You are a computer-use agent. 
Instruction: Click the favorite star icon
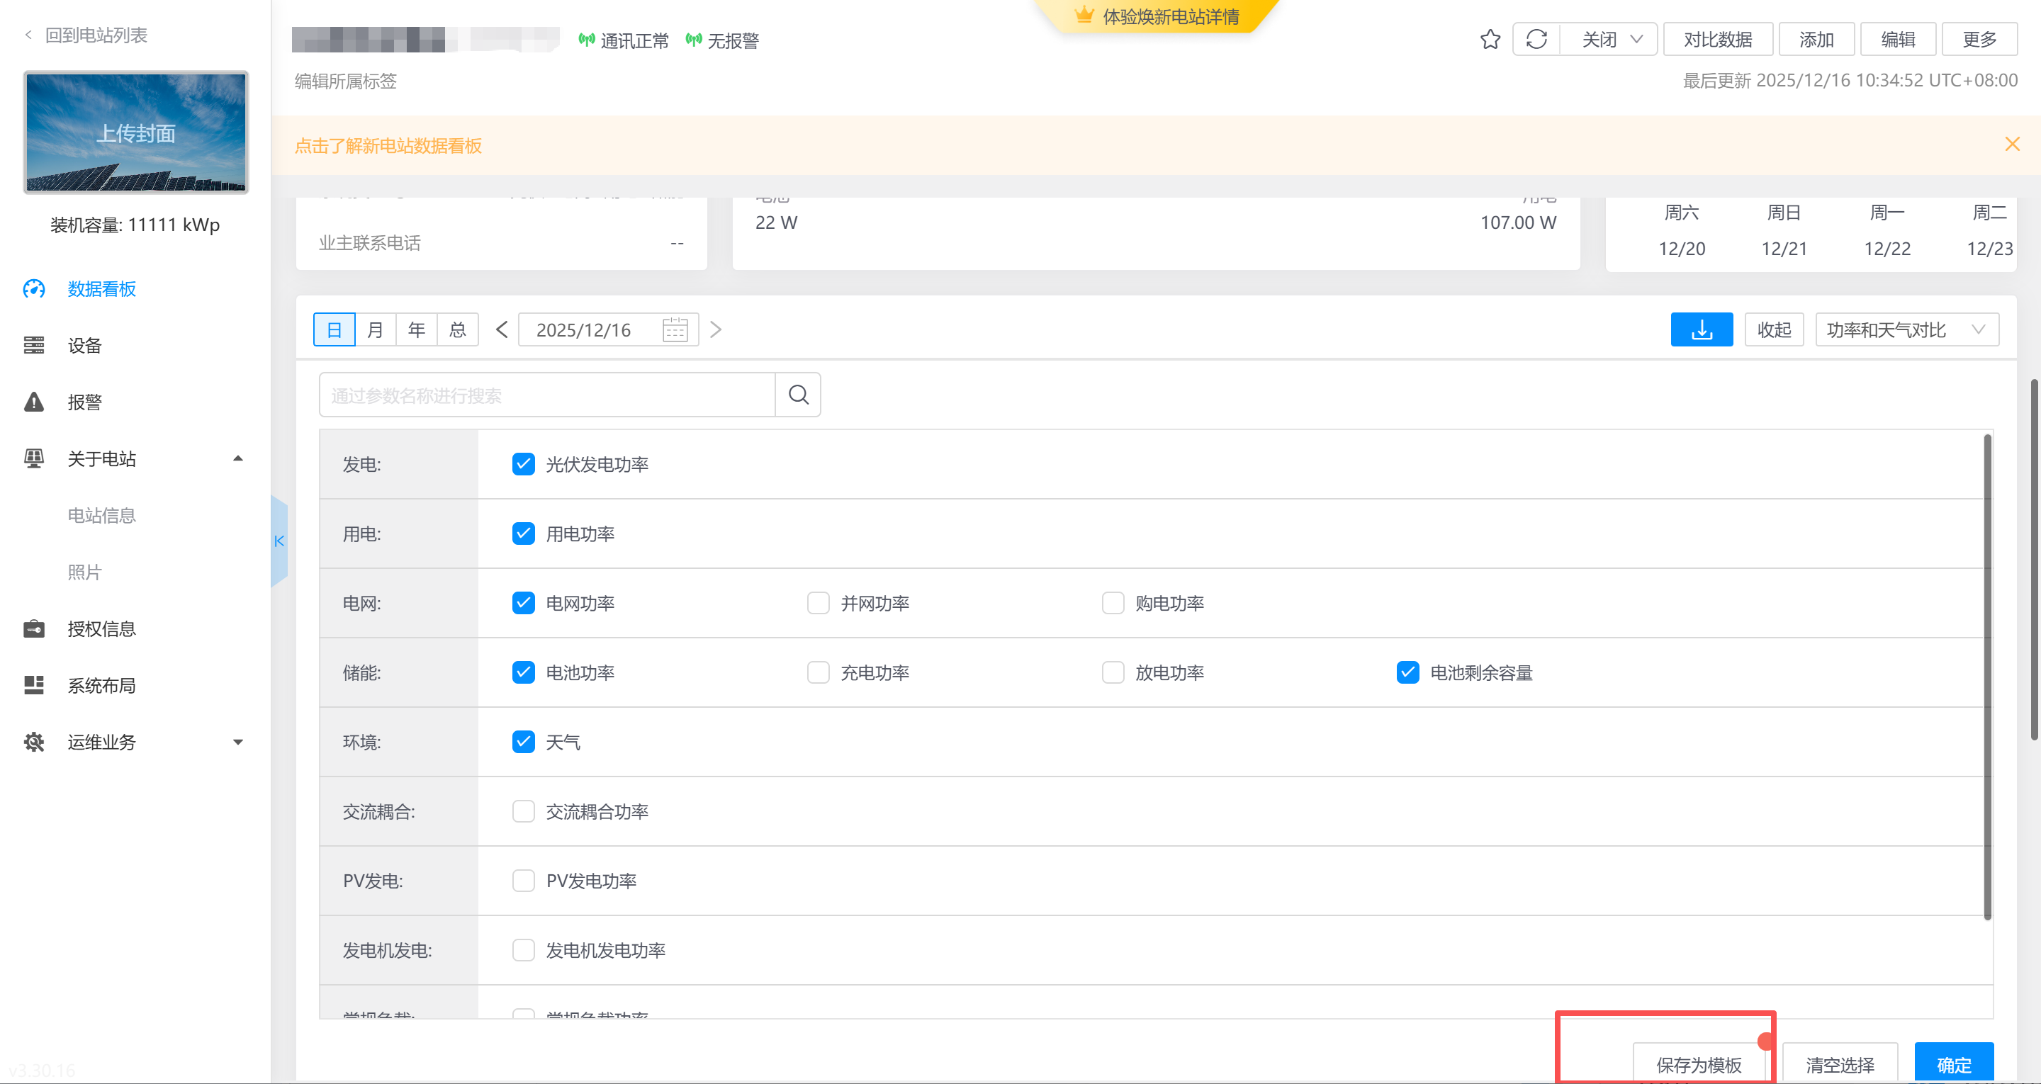[1490, 40]
